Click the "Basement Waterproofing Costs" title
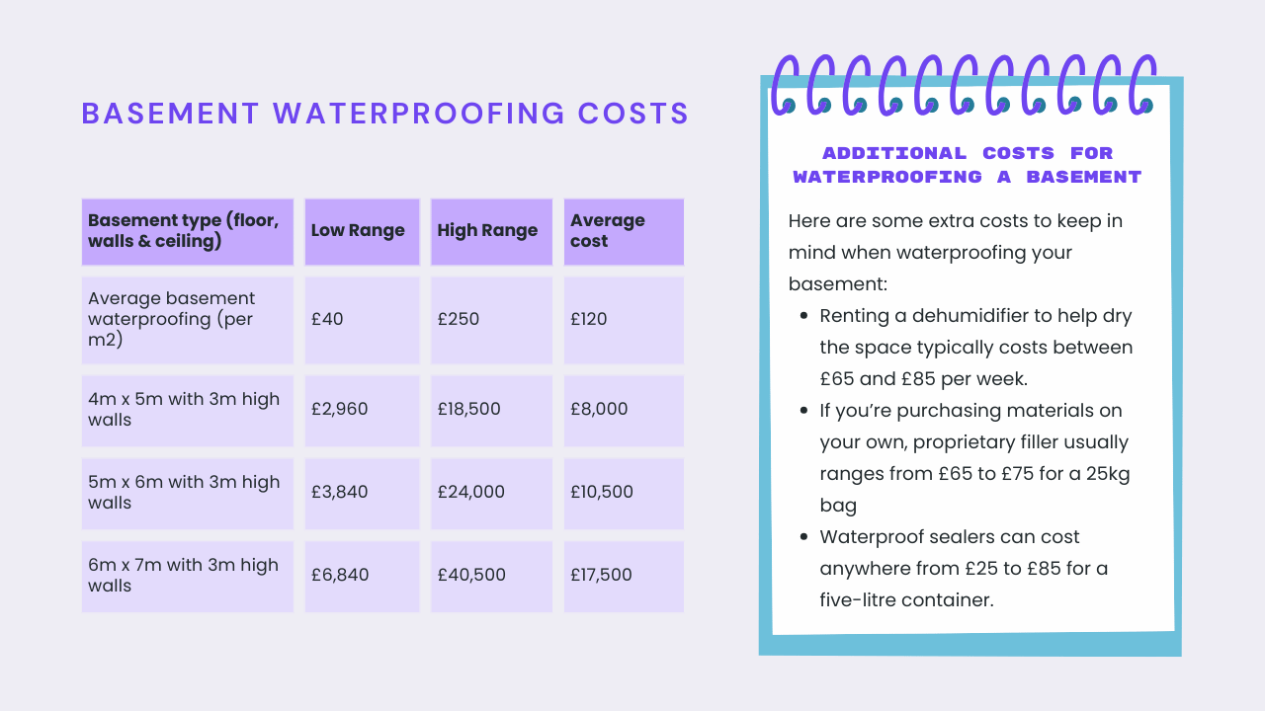This screenshot has width=1265, height=711. click(384, 114)
